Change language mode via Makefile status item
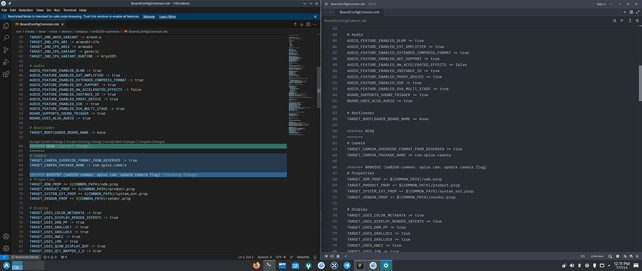This screenshot has height=271, width=642. [303, 257]
